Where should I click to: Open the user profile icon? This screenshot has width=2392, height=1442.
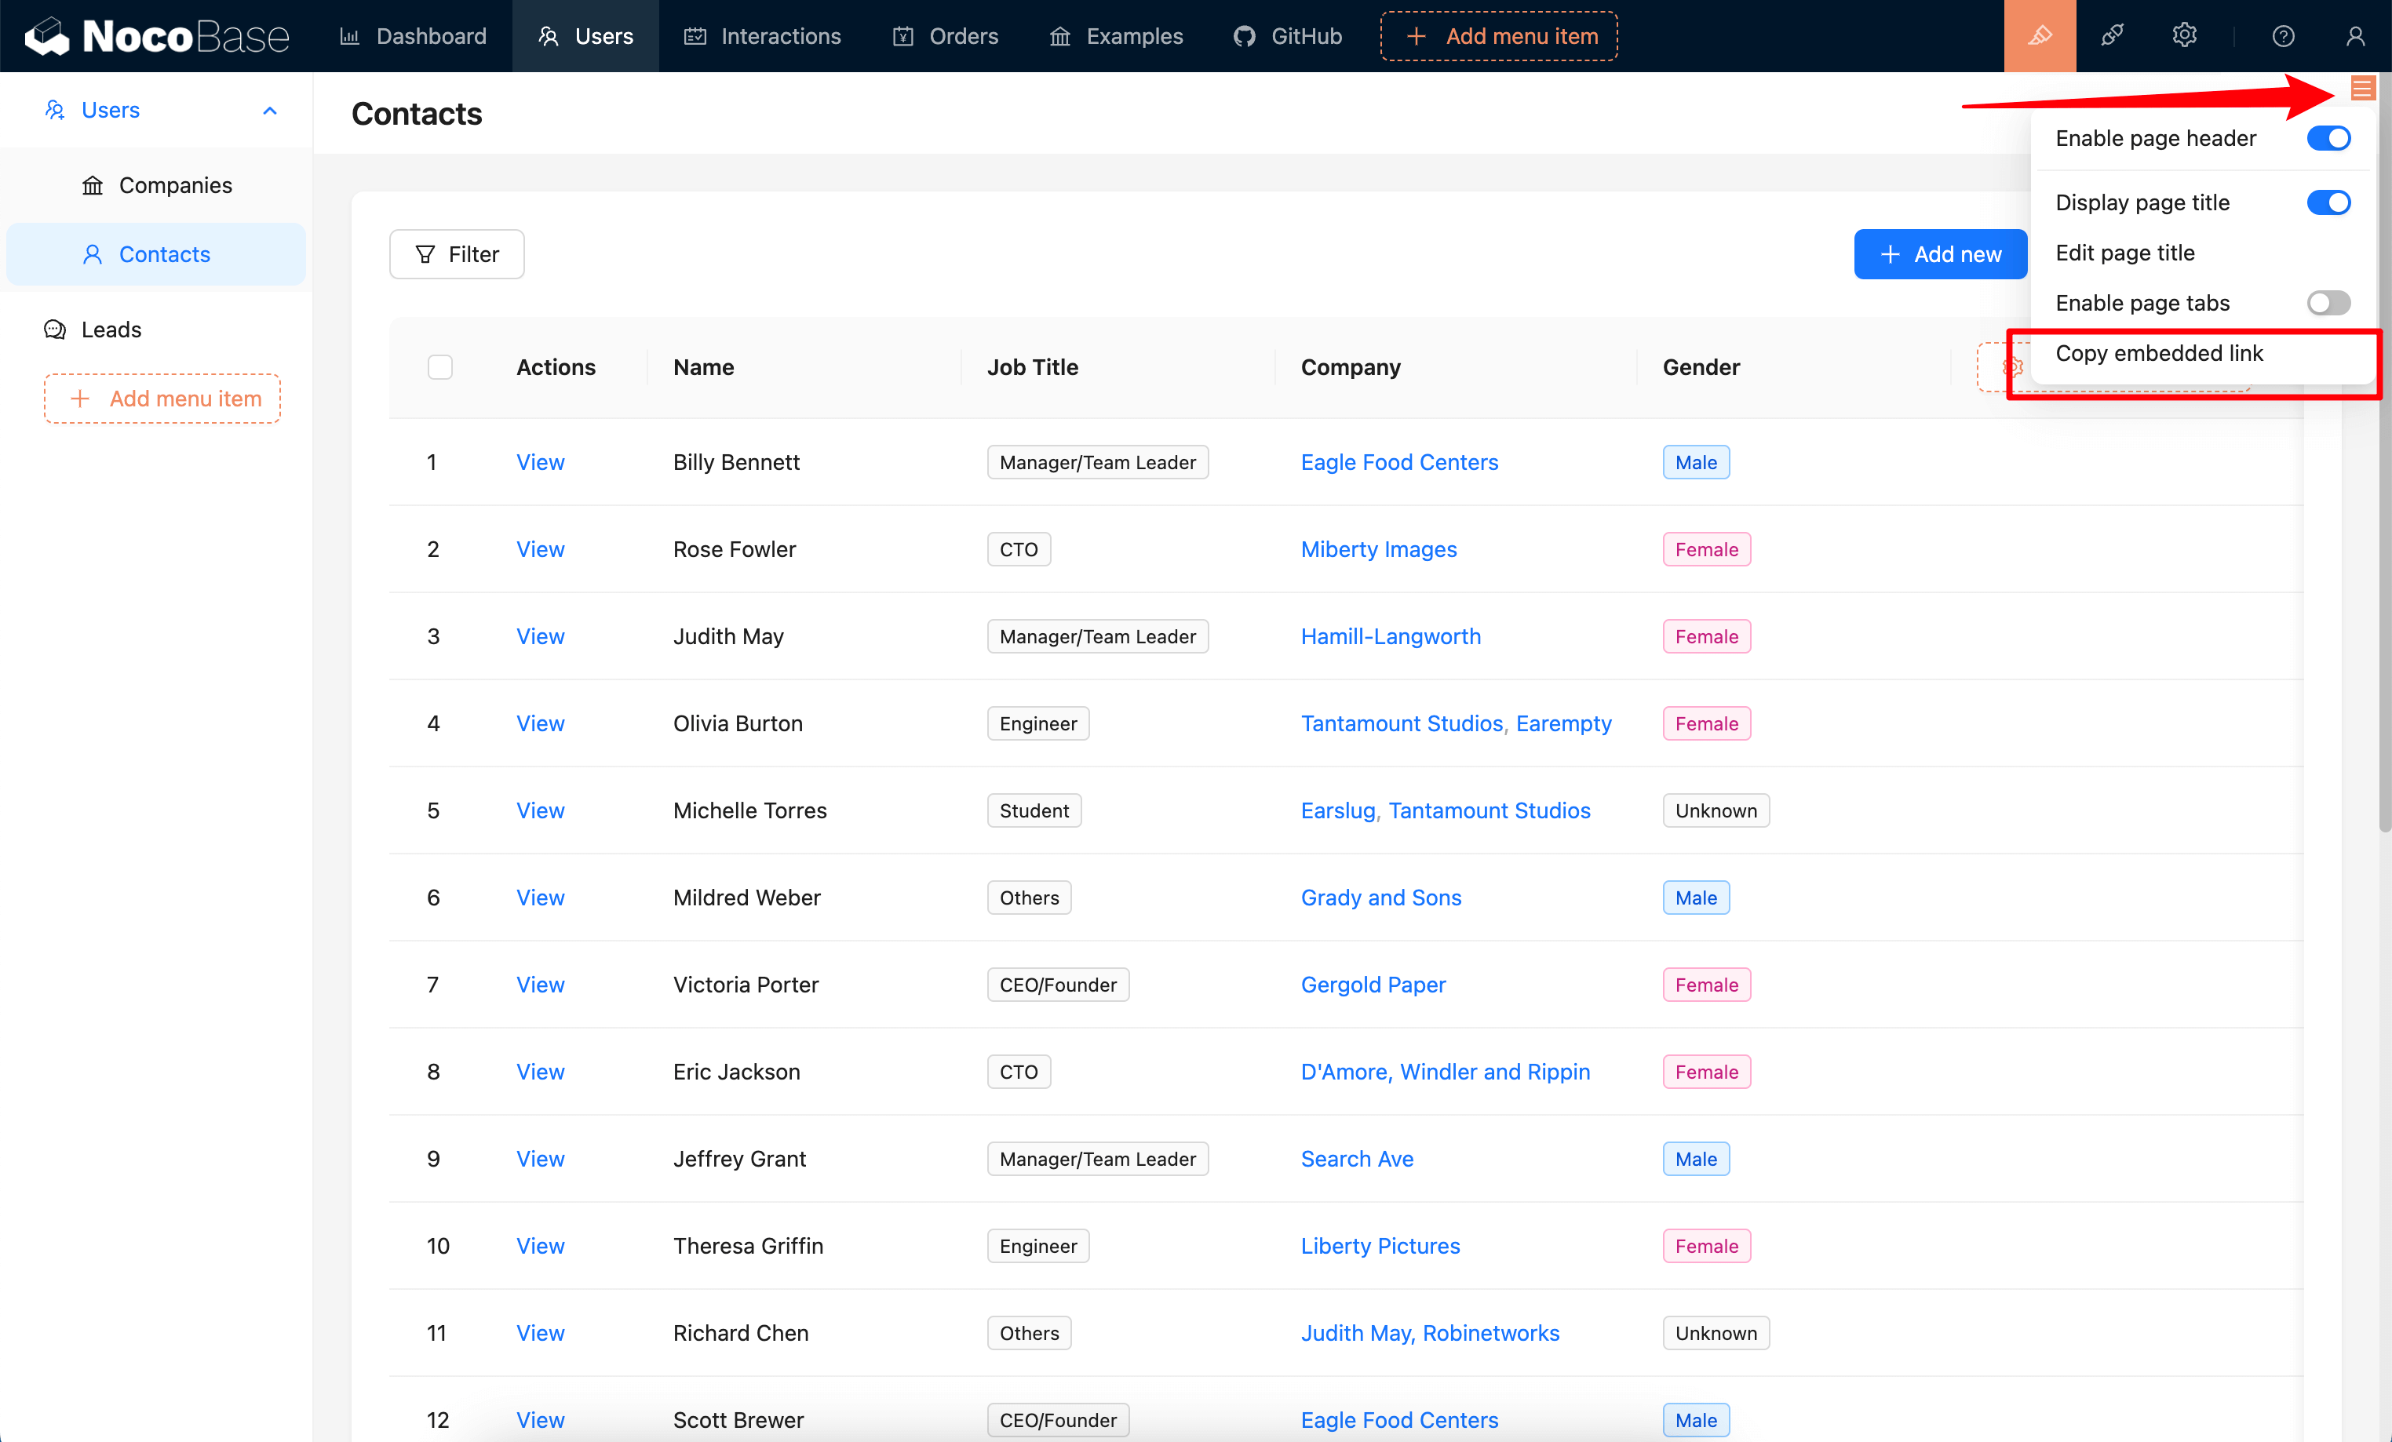pos(2354,36)
